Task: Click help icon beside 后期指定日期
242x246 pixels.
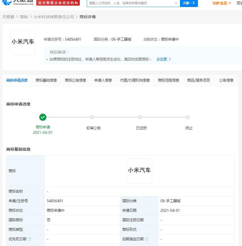Action: pos(147,239)
